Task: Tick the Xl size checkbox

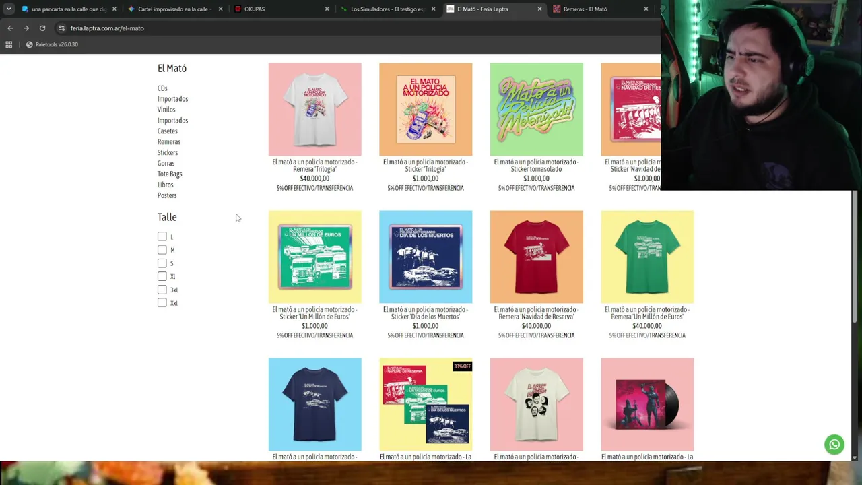Action: [162, 276]
